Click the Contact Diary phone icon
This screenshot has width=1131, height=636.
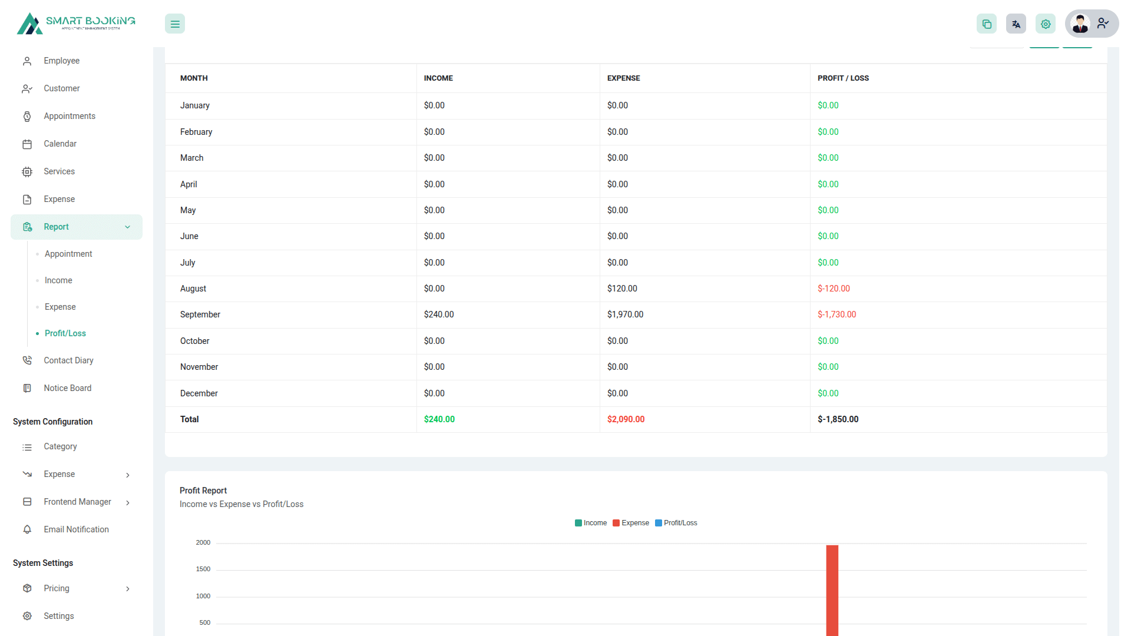tap(27, 360)
